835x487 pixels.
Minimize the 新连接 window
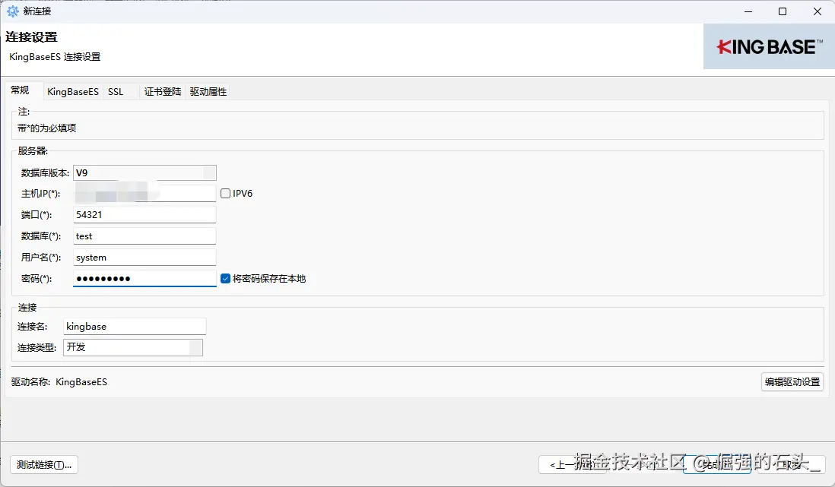[x=748, y=11]
